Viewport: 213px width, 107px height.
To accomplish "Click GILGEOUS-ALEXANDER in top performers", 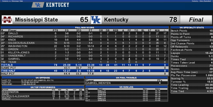I will coord(16,96).
